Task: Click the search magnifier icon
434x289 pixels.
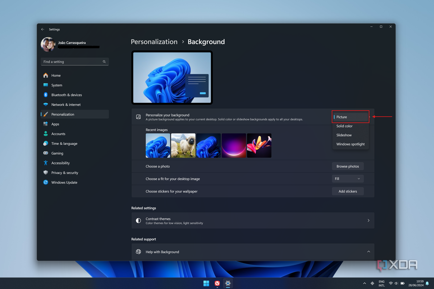Action: click(104, 62)
